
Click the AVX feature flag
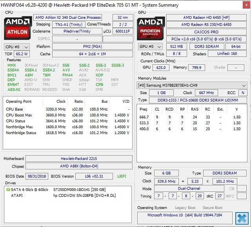66,70
